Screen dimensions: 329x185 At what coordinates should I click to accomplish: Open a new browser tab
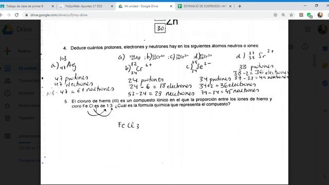tap(240, 6)
